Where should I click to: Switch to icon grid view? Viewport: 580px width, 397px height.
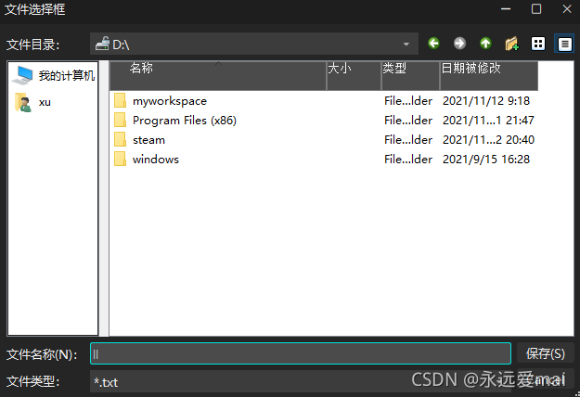point(538,44)
